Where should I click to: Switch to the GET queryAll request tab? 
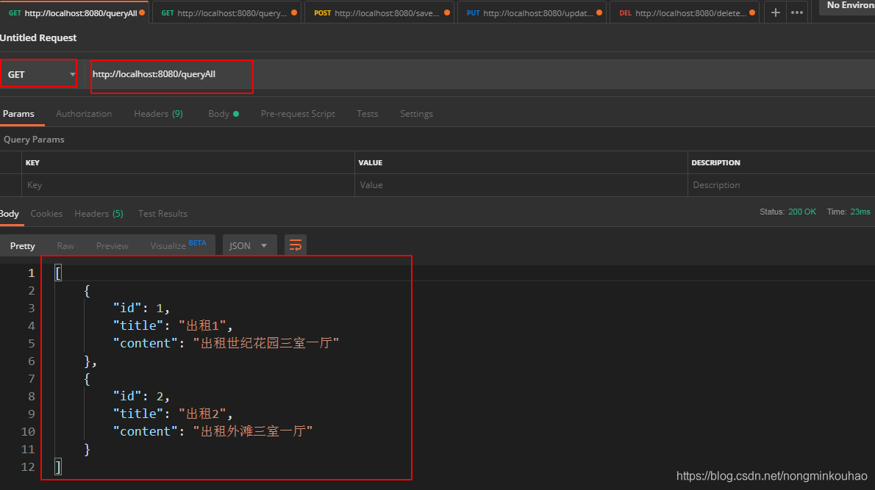[74, 12]
